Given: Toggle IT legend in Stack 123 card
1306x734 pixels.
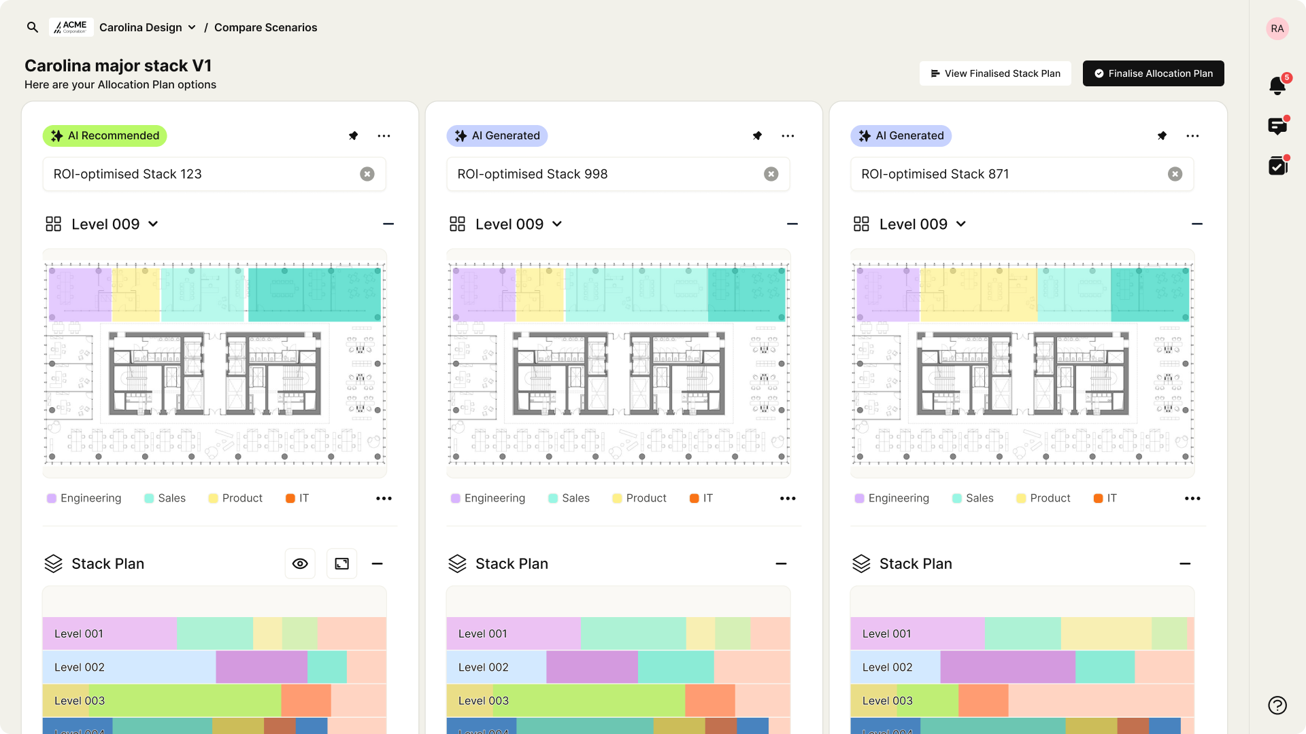Looking at the screenshot, I should point(297,498).
